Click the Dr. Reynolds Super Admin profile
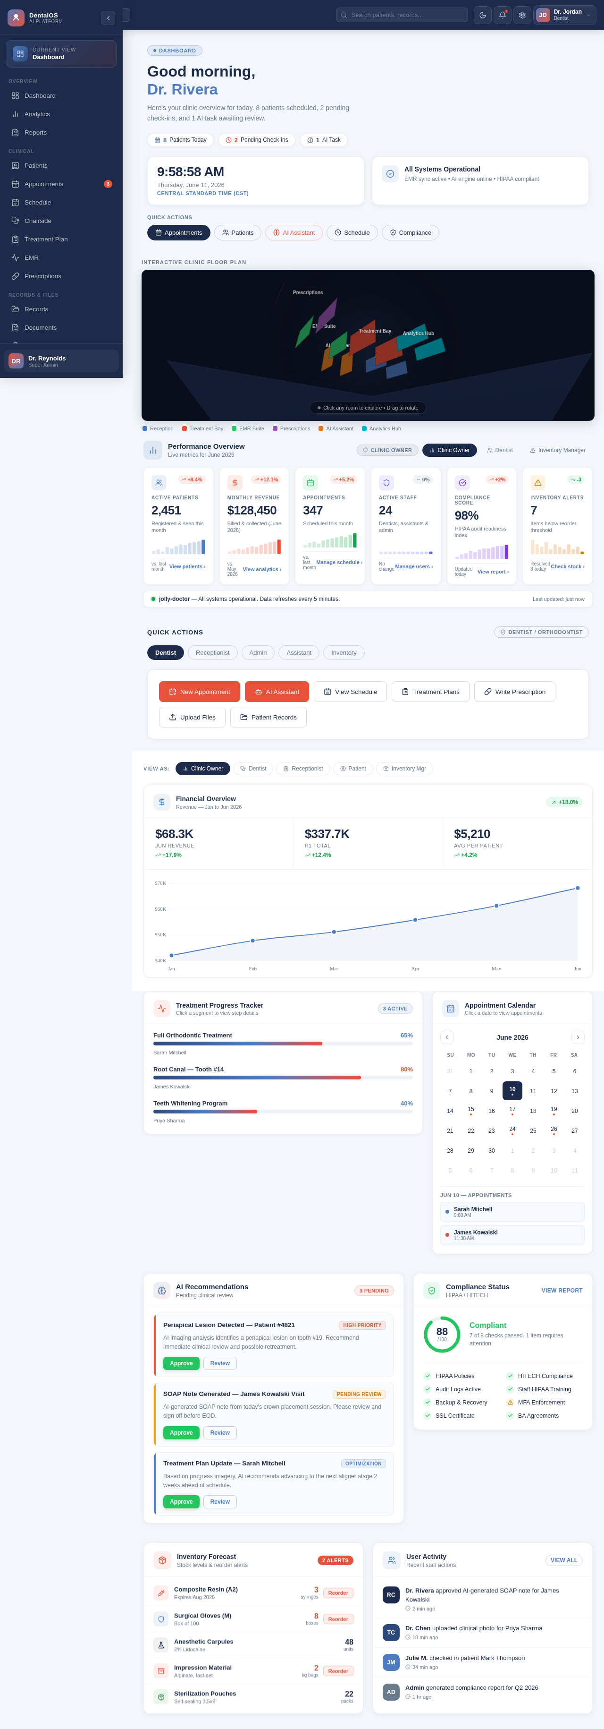Image resolution: width=604 pixels, height=1729 pixels. (61, 361)
